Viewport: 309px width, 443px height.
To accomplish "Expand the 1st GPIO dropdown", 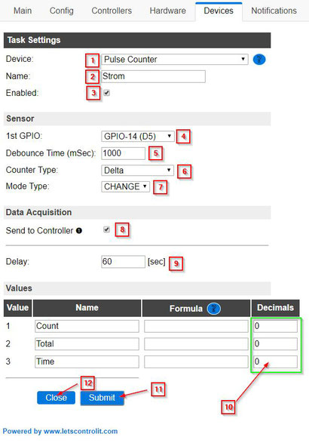I will [x=137, y=137].
